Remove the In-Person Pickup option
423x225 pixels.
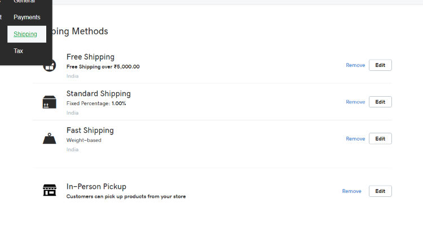[351, 191]
